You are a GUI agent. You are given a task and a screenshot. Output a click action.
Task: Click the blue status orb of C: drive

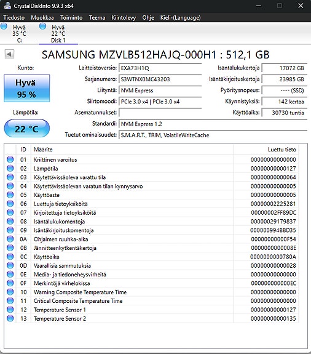(4, 26)
